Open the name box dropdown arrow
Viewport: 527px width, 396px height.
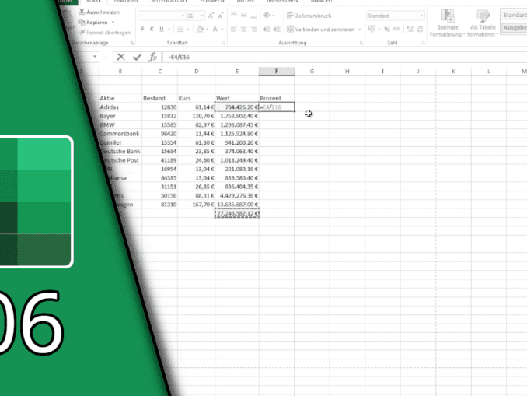(95, 57)
